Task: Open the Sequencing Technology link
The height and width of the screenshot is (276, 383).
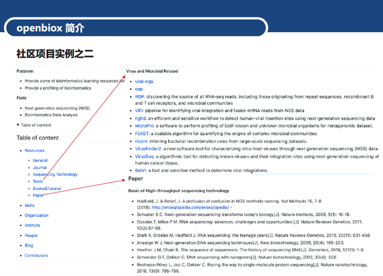Action: tap(55, 174)
